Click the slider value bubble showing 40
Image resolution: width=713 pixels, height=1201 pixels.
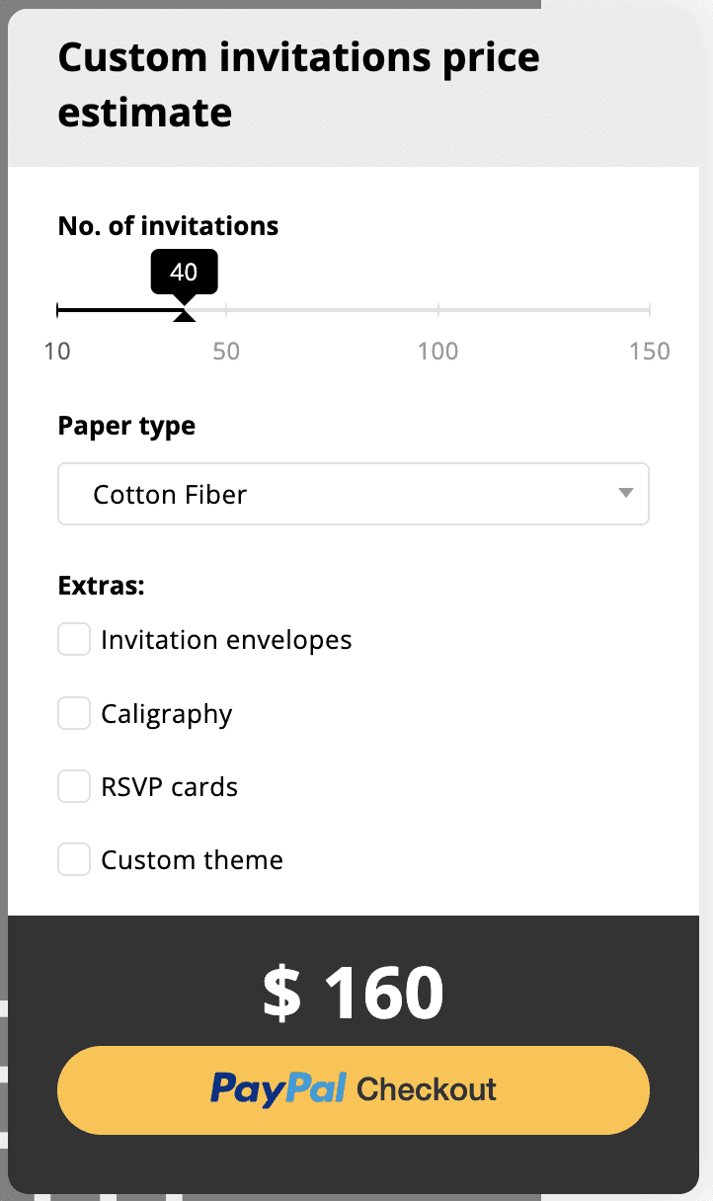click(x=184, y=272)
